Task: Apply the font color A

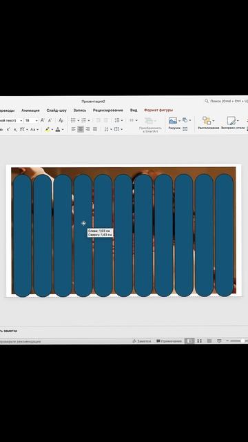Action: (x=58, y=129)
